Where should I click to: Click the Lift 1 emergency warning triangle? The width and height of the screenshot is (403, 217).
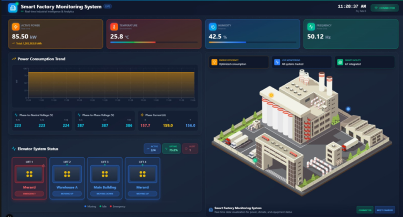point(44,166)
